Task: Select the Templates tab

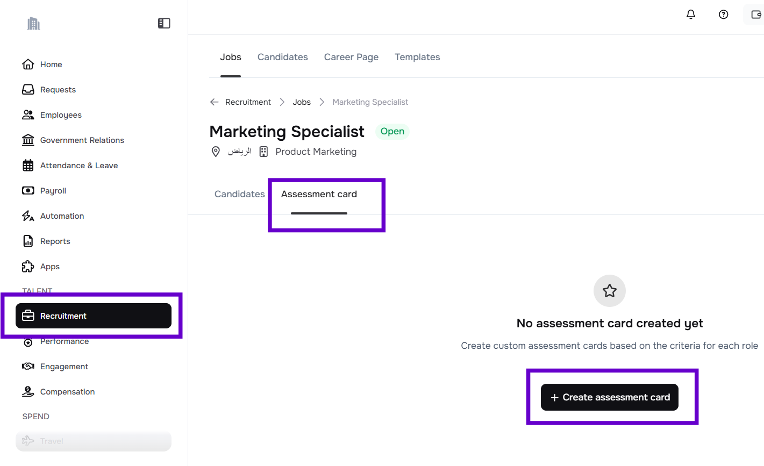Action: coord(417,57)
